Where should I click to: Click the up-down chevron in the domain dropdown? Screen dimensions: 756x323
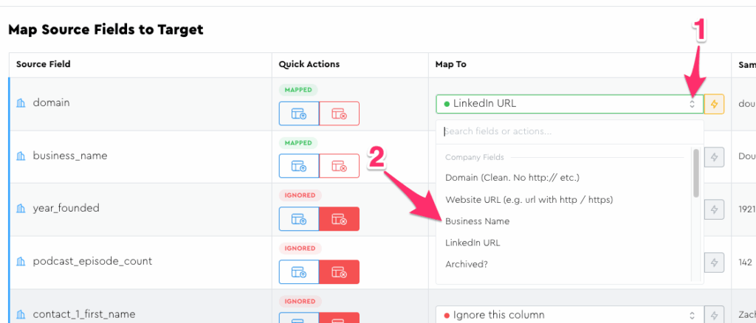692,104
